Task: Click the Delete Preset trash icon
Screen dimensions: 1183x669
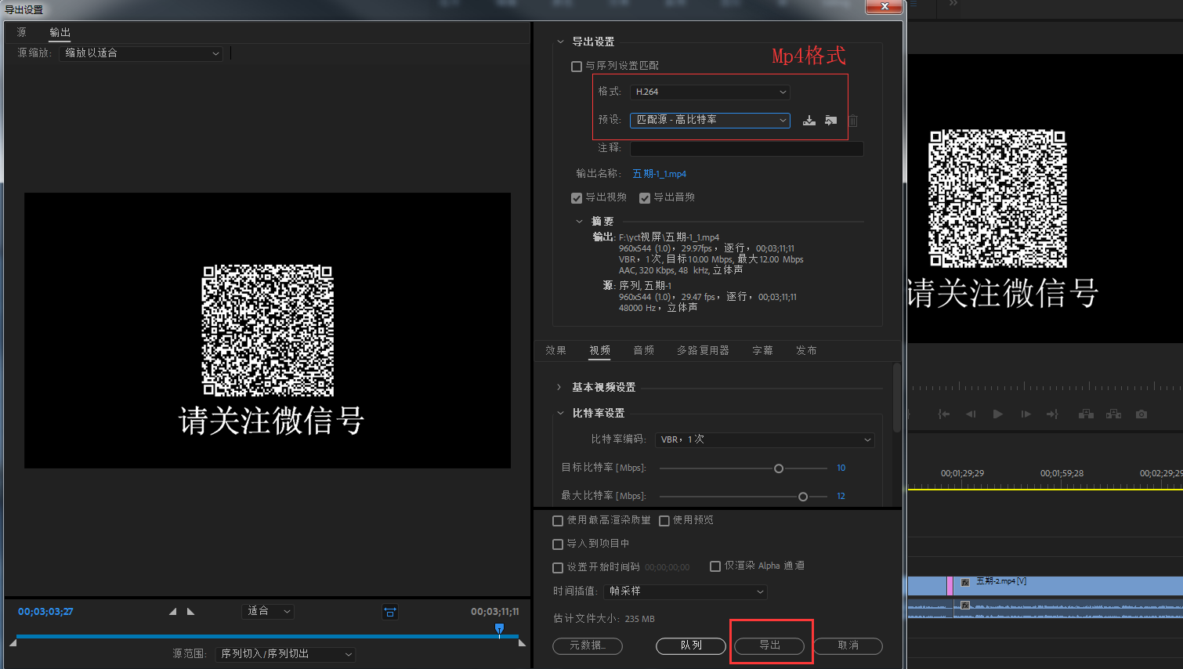Action: [853, 121]
